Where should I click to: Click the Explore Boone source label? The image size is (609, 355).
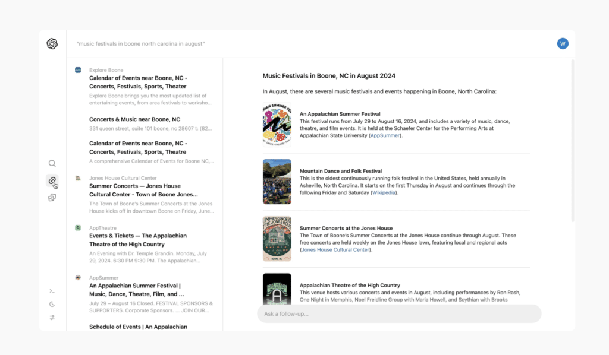106,70
